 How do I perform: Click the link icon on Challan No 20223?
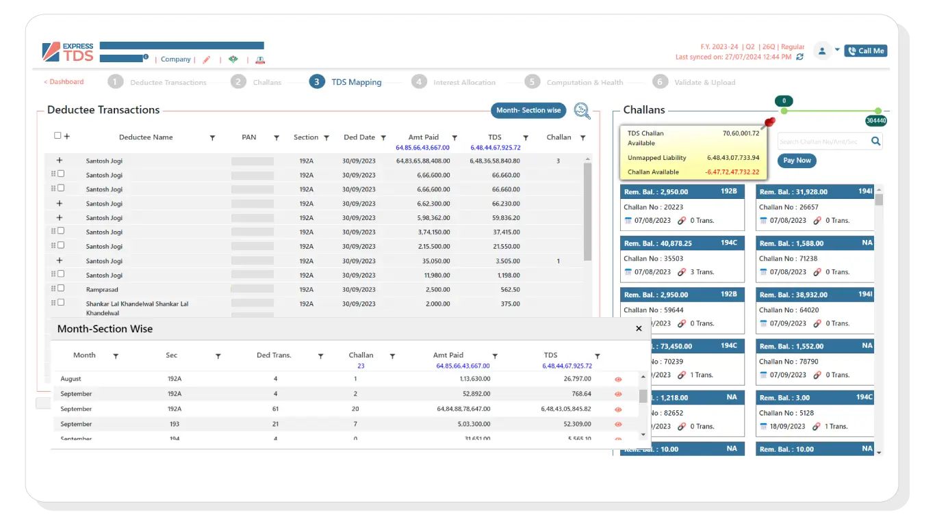pos(682,221)
